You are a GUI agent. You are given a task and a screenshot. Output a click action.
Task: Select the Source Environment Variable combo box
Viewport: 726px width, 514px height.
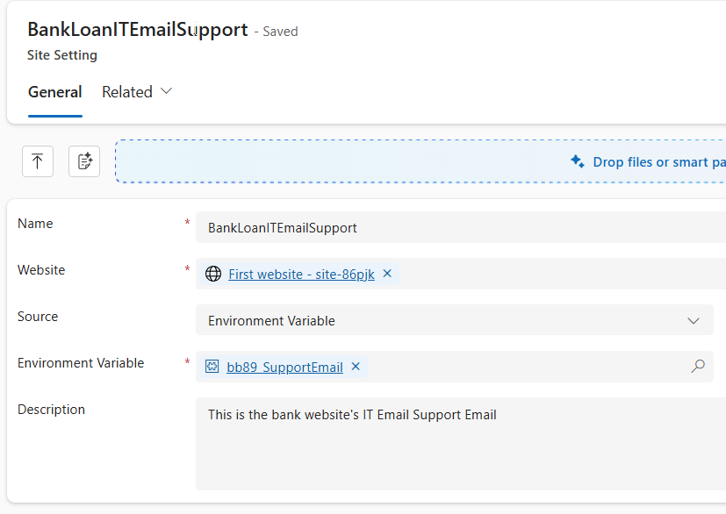pyautogui.click(x=454, y=320)
